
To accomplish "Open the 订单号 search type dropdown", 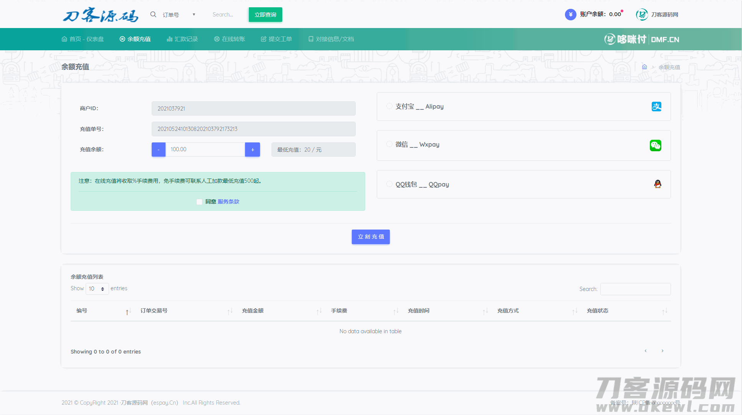I will tap(179, 15).
